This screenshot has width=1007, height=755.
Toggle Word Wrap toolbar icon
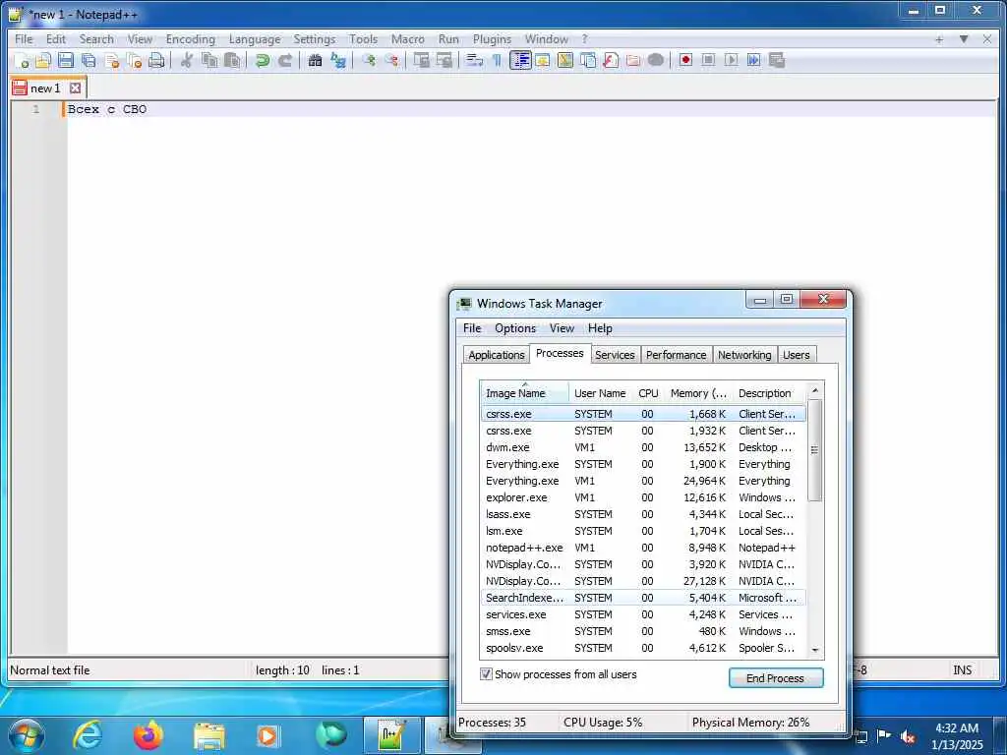pos(475,60)
